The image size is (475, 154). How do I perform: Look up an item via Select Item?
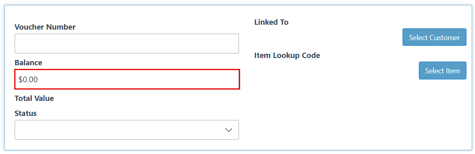[x=442, y=71]
